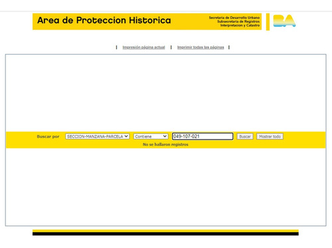Click the 'Area de Proteccion Historica' title
This screenshot has height=248, width=332.
[104, 21]
